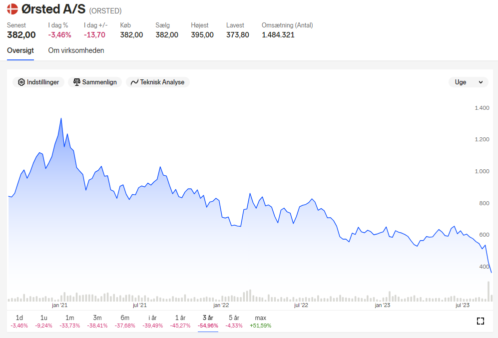This screenshot has width=498, height=338.
Task: Click the price chart peak near jan '21
Action: [x=61, y=119]
